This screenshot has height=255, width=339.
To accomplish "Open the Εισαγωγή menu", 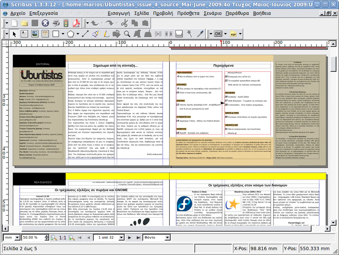I will pos(119,13).
